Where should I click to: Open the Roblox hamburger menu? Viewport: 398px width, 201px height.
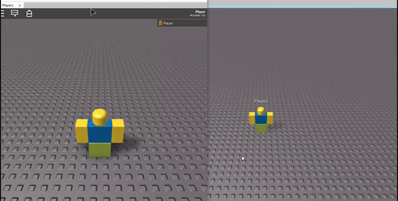pos(2,13)
